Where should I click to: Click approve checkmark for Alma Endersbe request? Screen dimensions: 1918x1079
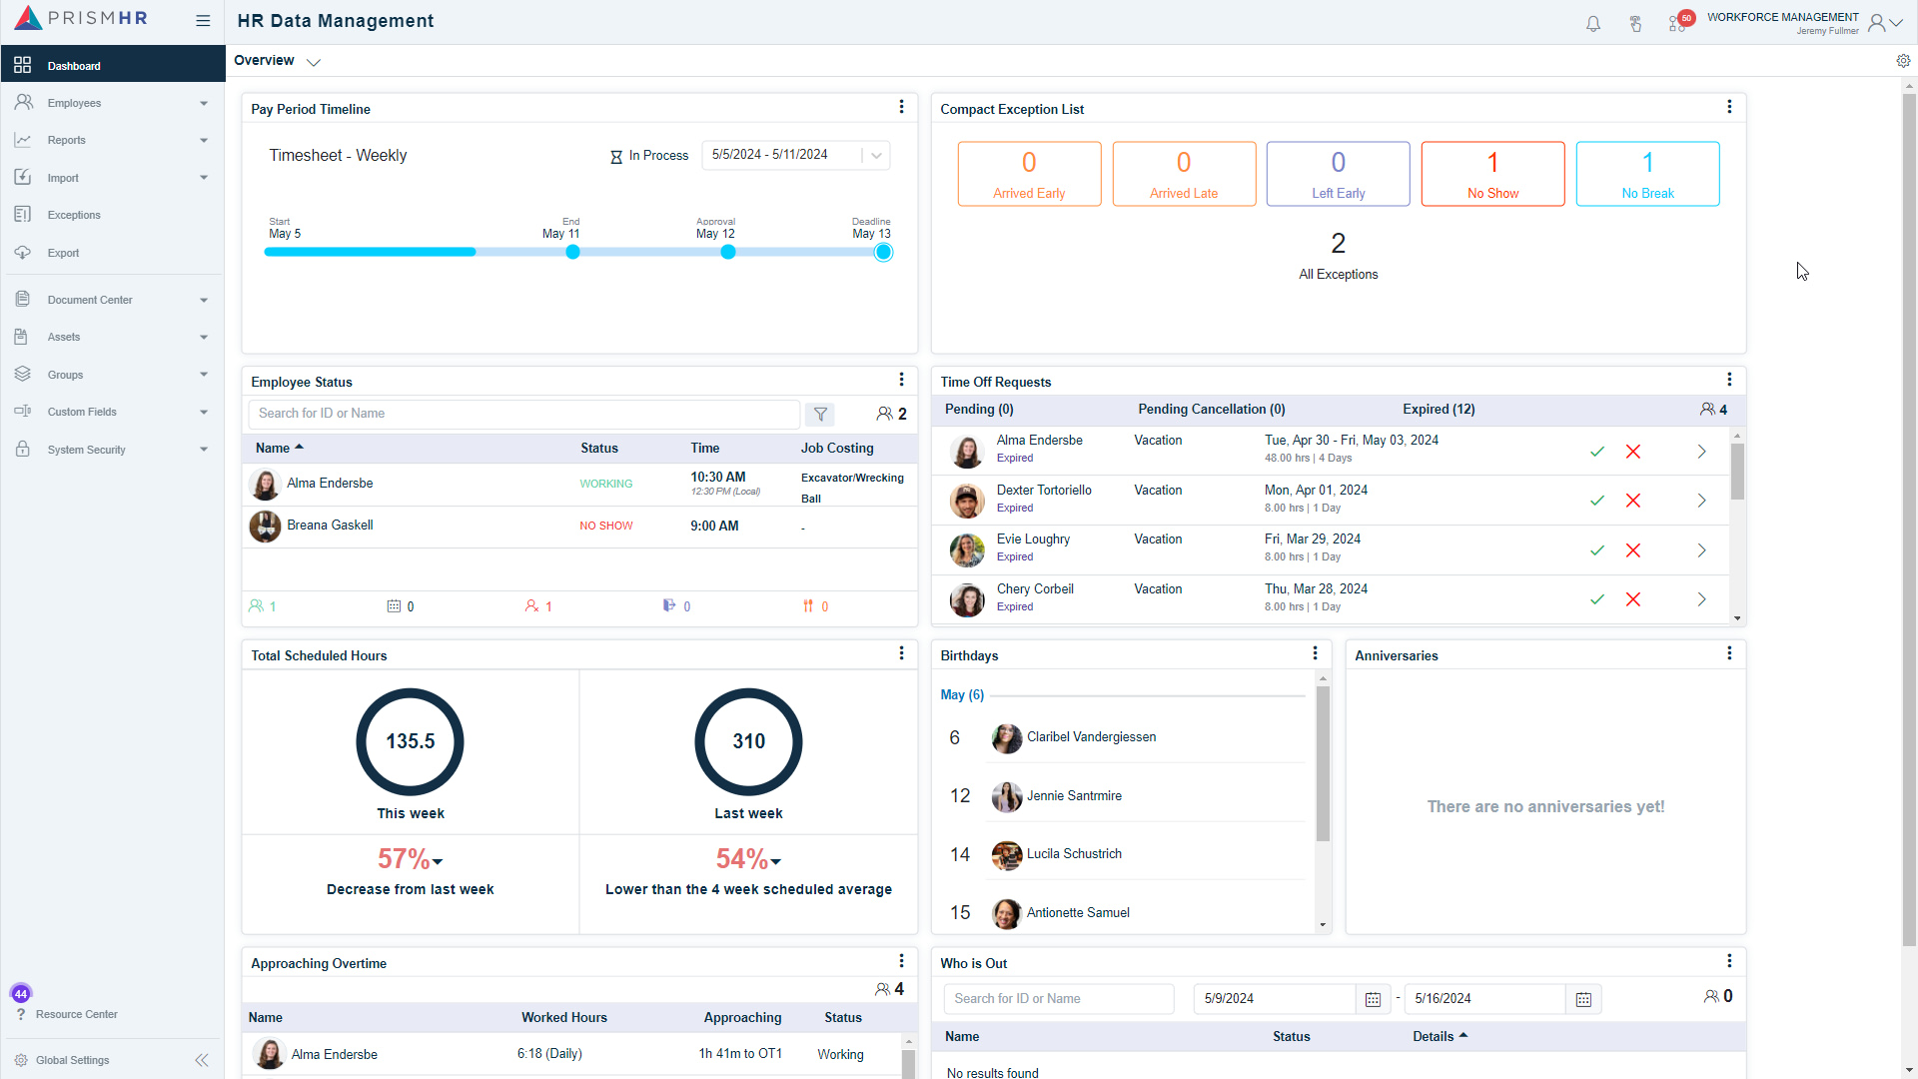(1598, 450)
